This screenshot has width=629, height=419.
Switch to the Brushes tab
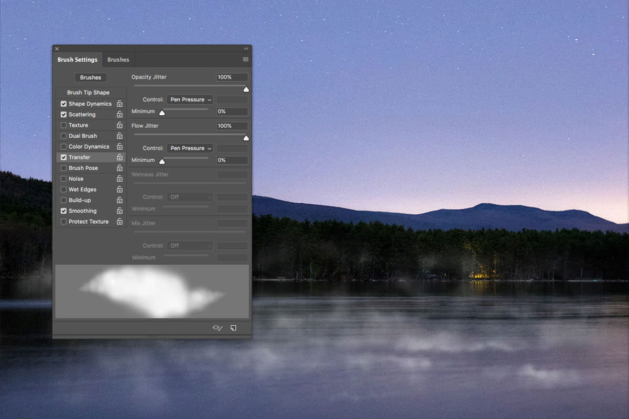click(x=118, y=60)
